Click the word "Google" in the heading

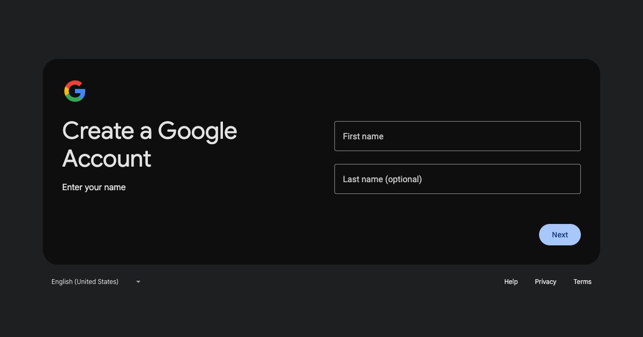[x=197, y=132]
